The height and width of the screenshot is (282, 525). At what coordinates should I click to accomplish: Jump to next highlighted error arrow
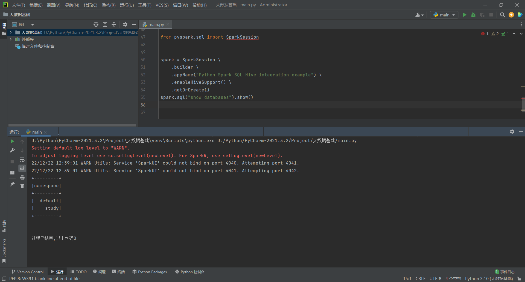point(521,34)
